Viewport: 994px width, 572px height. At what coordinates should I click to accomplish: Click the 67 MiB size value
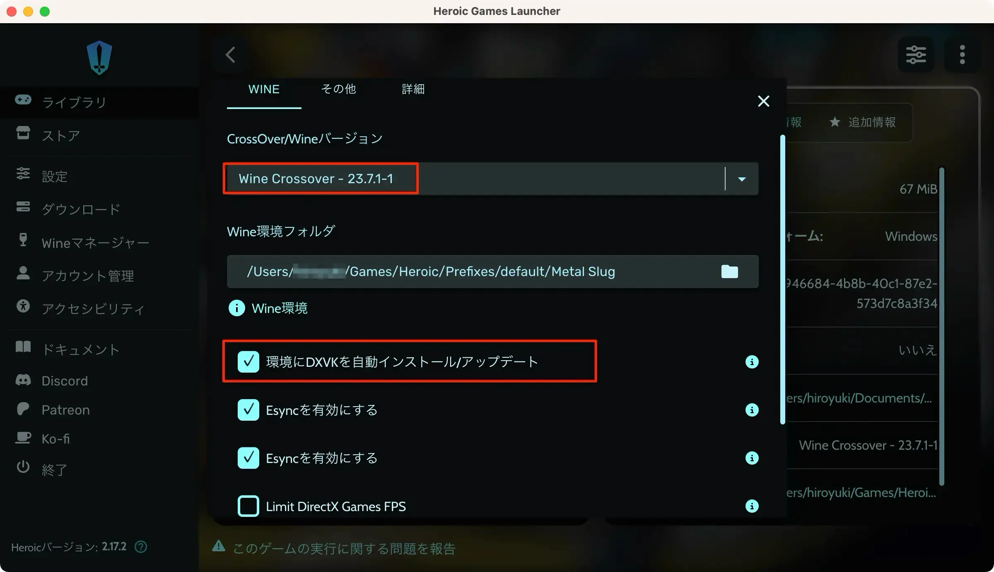tap(918, 189)
